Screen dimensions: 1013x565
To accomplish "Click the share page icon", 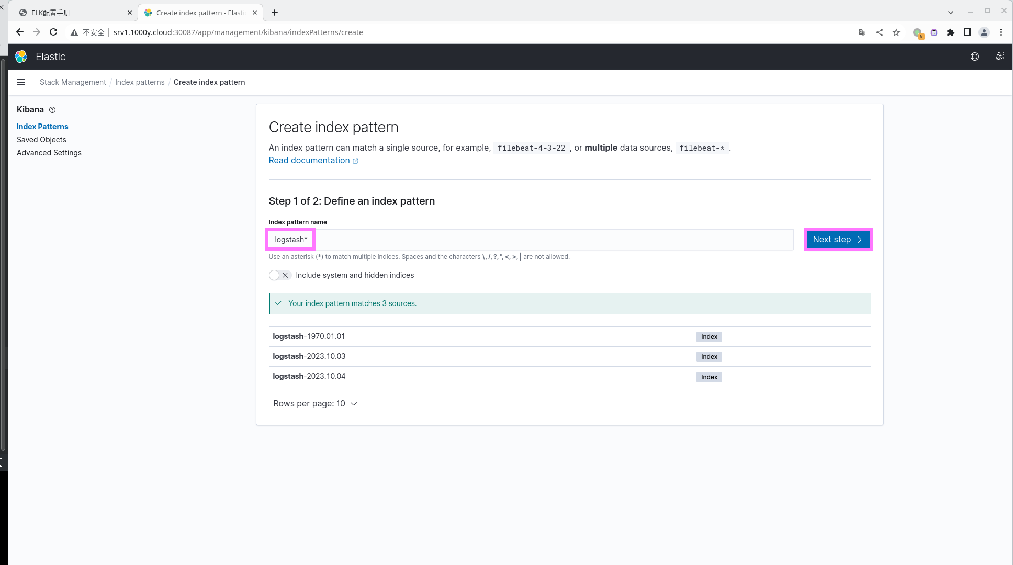I will point(880,32).
